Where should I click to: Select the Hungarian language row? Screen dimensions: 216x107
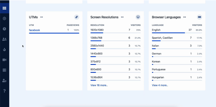pos(177,78)
